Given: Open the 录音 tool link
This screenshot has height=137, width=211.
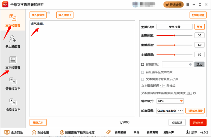Looking at the screenshot, I should pyautogui.click(x=136, y=132).
